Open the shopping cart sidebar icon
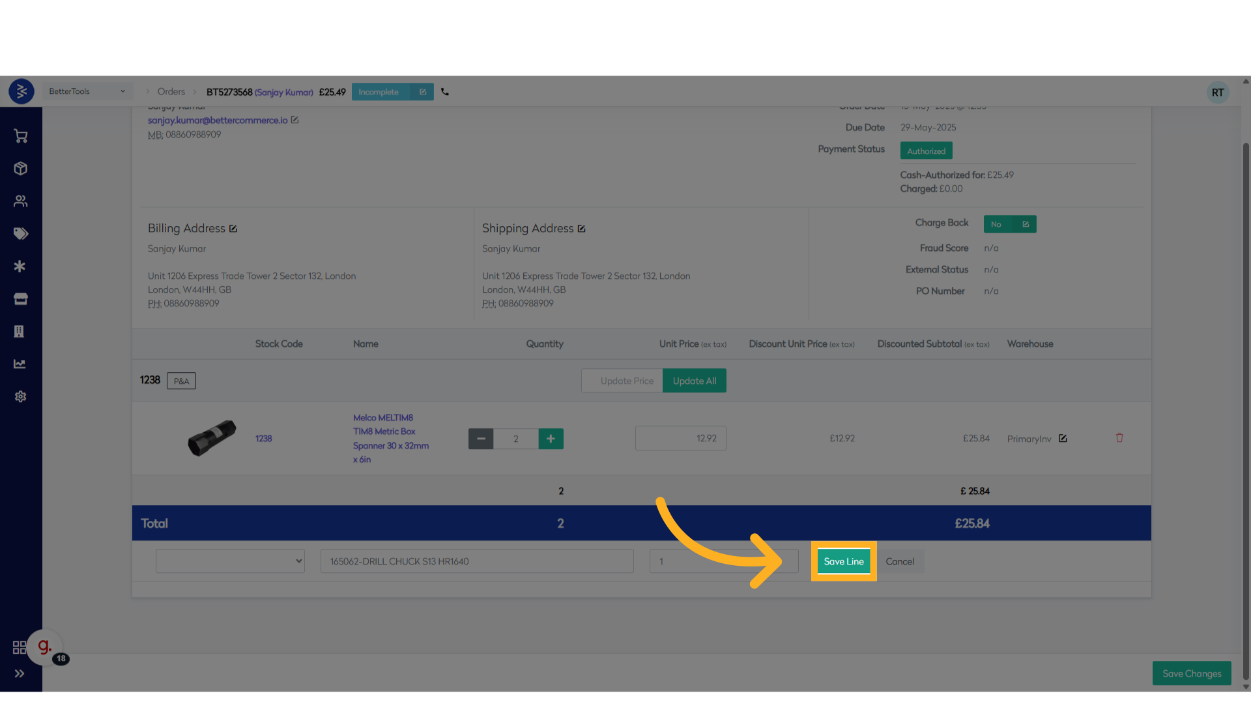 coord(20,136)
